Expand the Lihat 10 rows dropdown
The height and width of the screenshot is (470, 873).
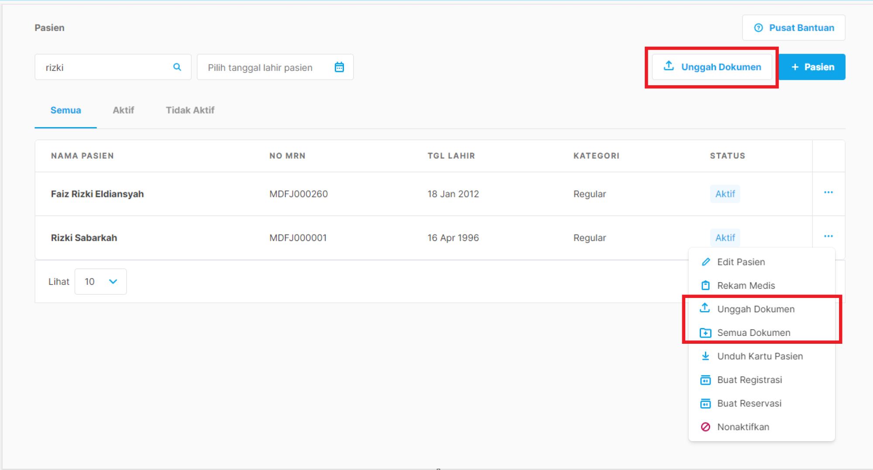(x=100, y=282)
